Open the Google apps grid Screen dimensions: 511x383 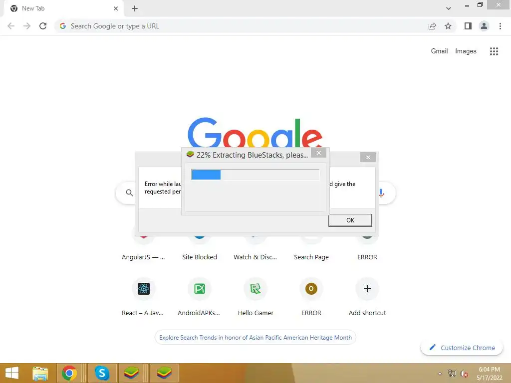(x=494, y=51)
